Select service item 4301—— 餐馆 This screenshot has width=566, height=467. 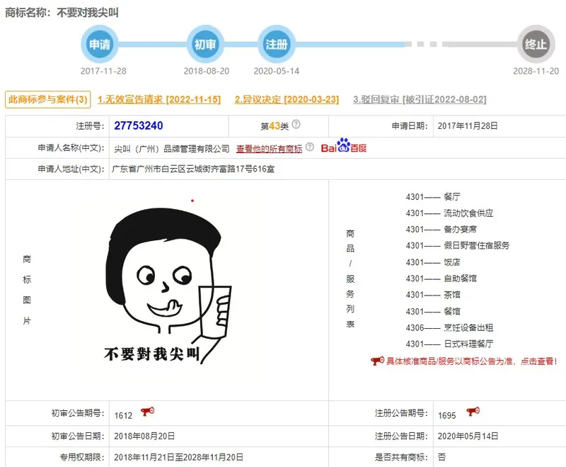coord(433,311)
